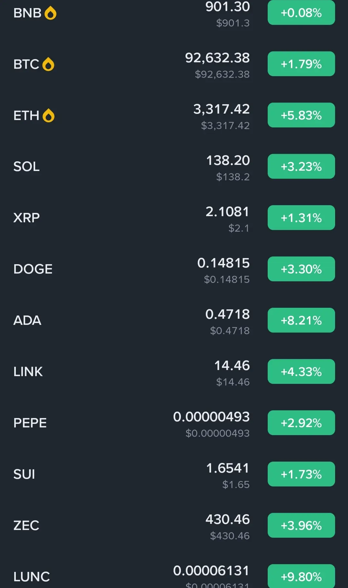Screen dimensions: 348x588
Task: Tap the hot flame icon beside ETH
Action: pyautogui.click(x=49, y=115)
